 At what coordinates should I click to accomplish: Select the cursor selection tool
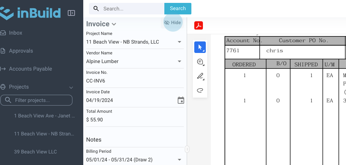(200, 47)
